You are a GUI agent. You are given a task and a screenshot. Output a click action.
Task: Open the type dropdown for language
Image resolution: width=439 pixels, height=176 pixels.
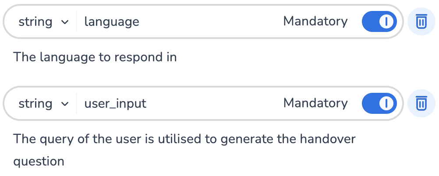pyautogui.click(x=43, y=21)
